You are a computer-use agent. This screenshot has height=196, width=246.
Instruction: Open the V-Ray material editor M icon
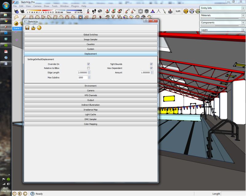coord(16,24)
